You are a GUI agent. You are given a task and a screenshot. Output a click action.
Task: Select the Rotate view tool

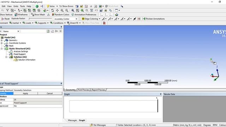tap(53, 11)
